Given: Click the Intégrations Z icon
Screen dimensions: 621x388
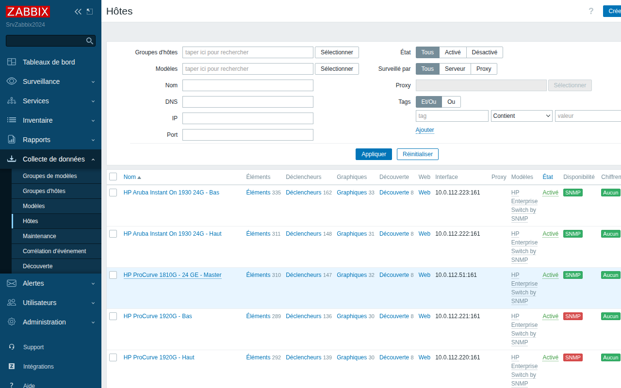Looking at the screenshot, I should tap(12, 367).
